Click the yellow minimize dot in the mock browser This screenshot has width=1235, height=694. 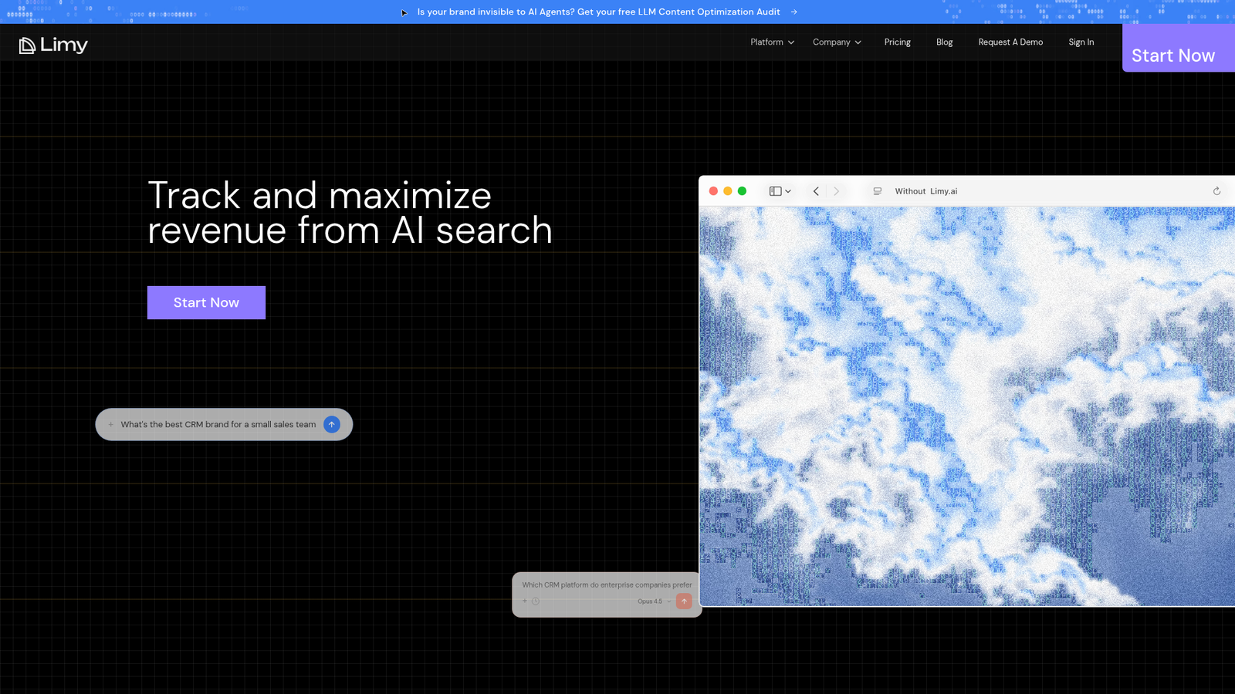[728, 191]
